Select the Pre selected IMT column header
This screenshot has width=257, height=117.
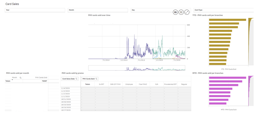point(170,84)
